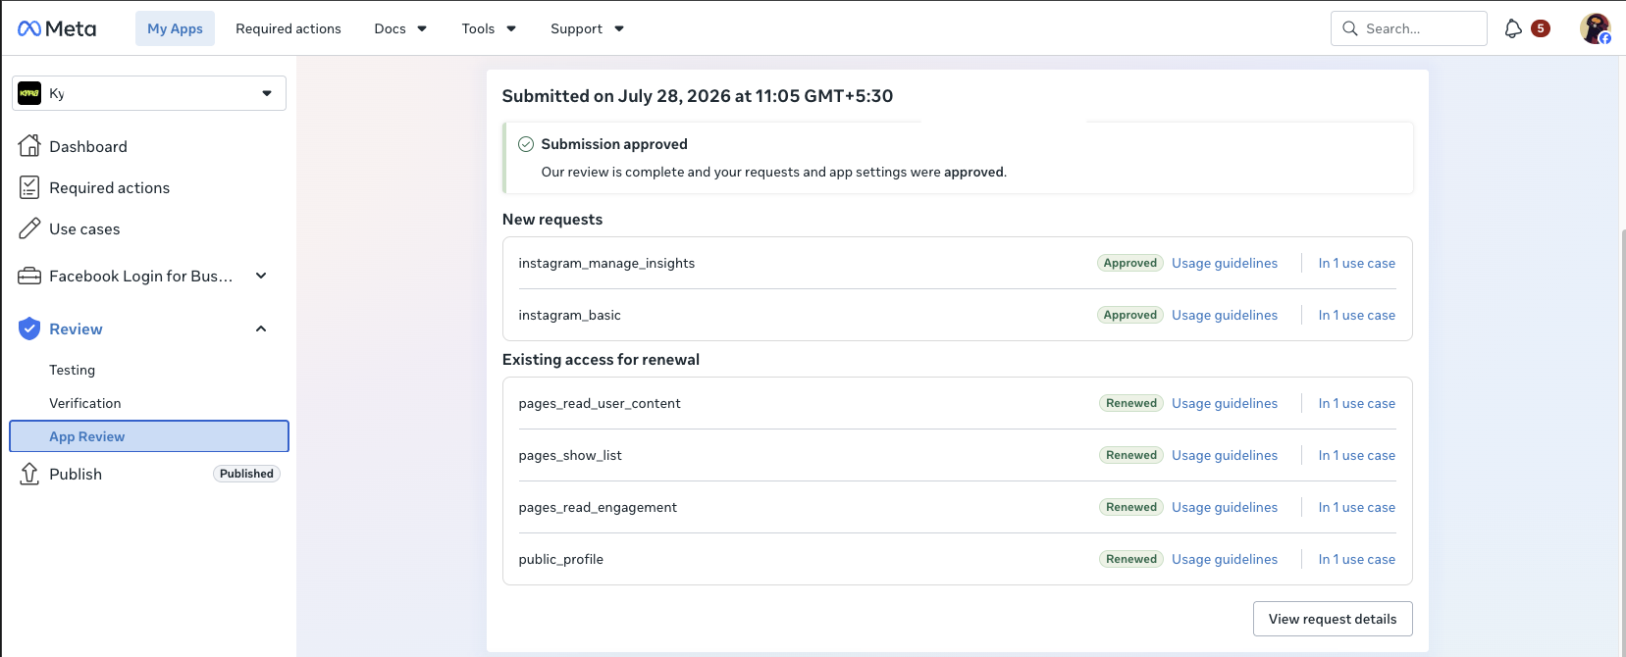Expand the Docs menu
Viewport: 1626px width, 657px height.
[400, 28]
